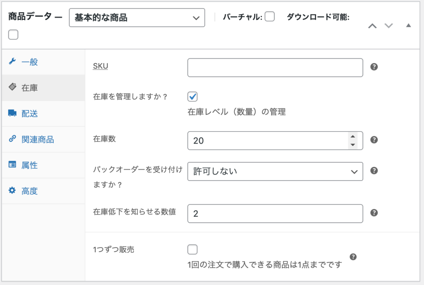The width and height of the screenshot is (424, 285).
Task: Click help icon beside バックオーダー dropdown
Action: coord(374,170)
